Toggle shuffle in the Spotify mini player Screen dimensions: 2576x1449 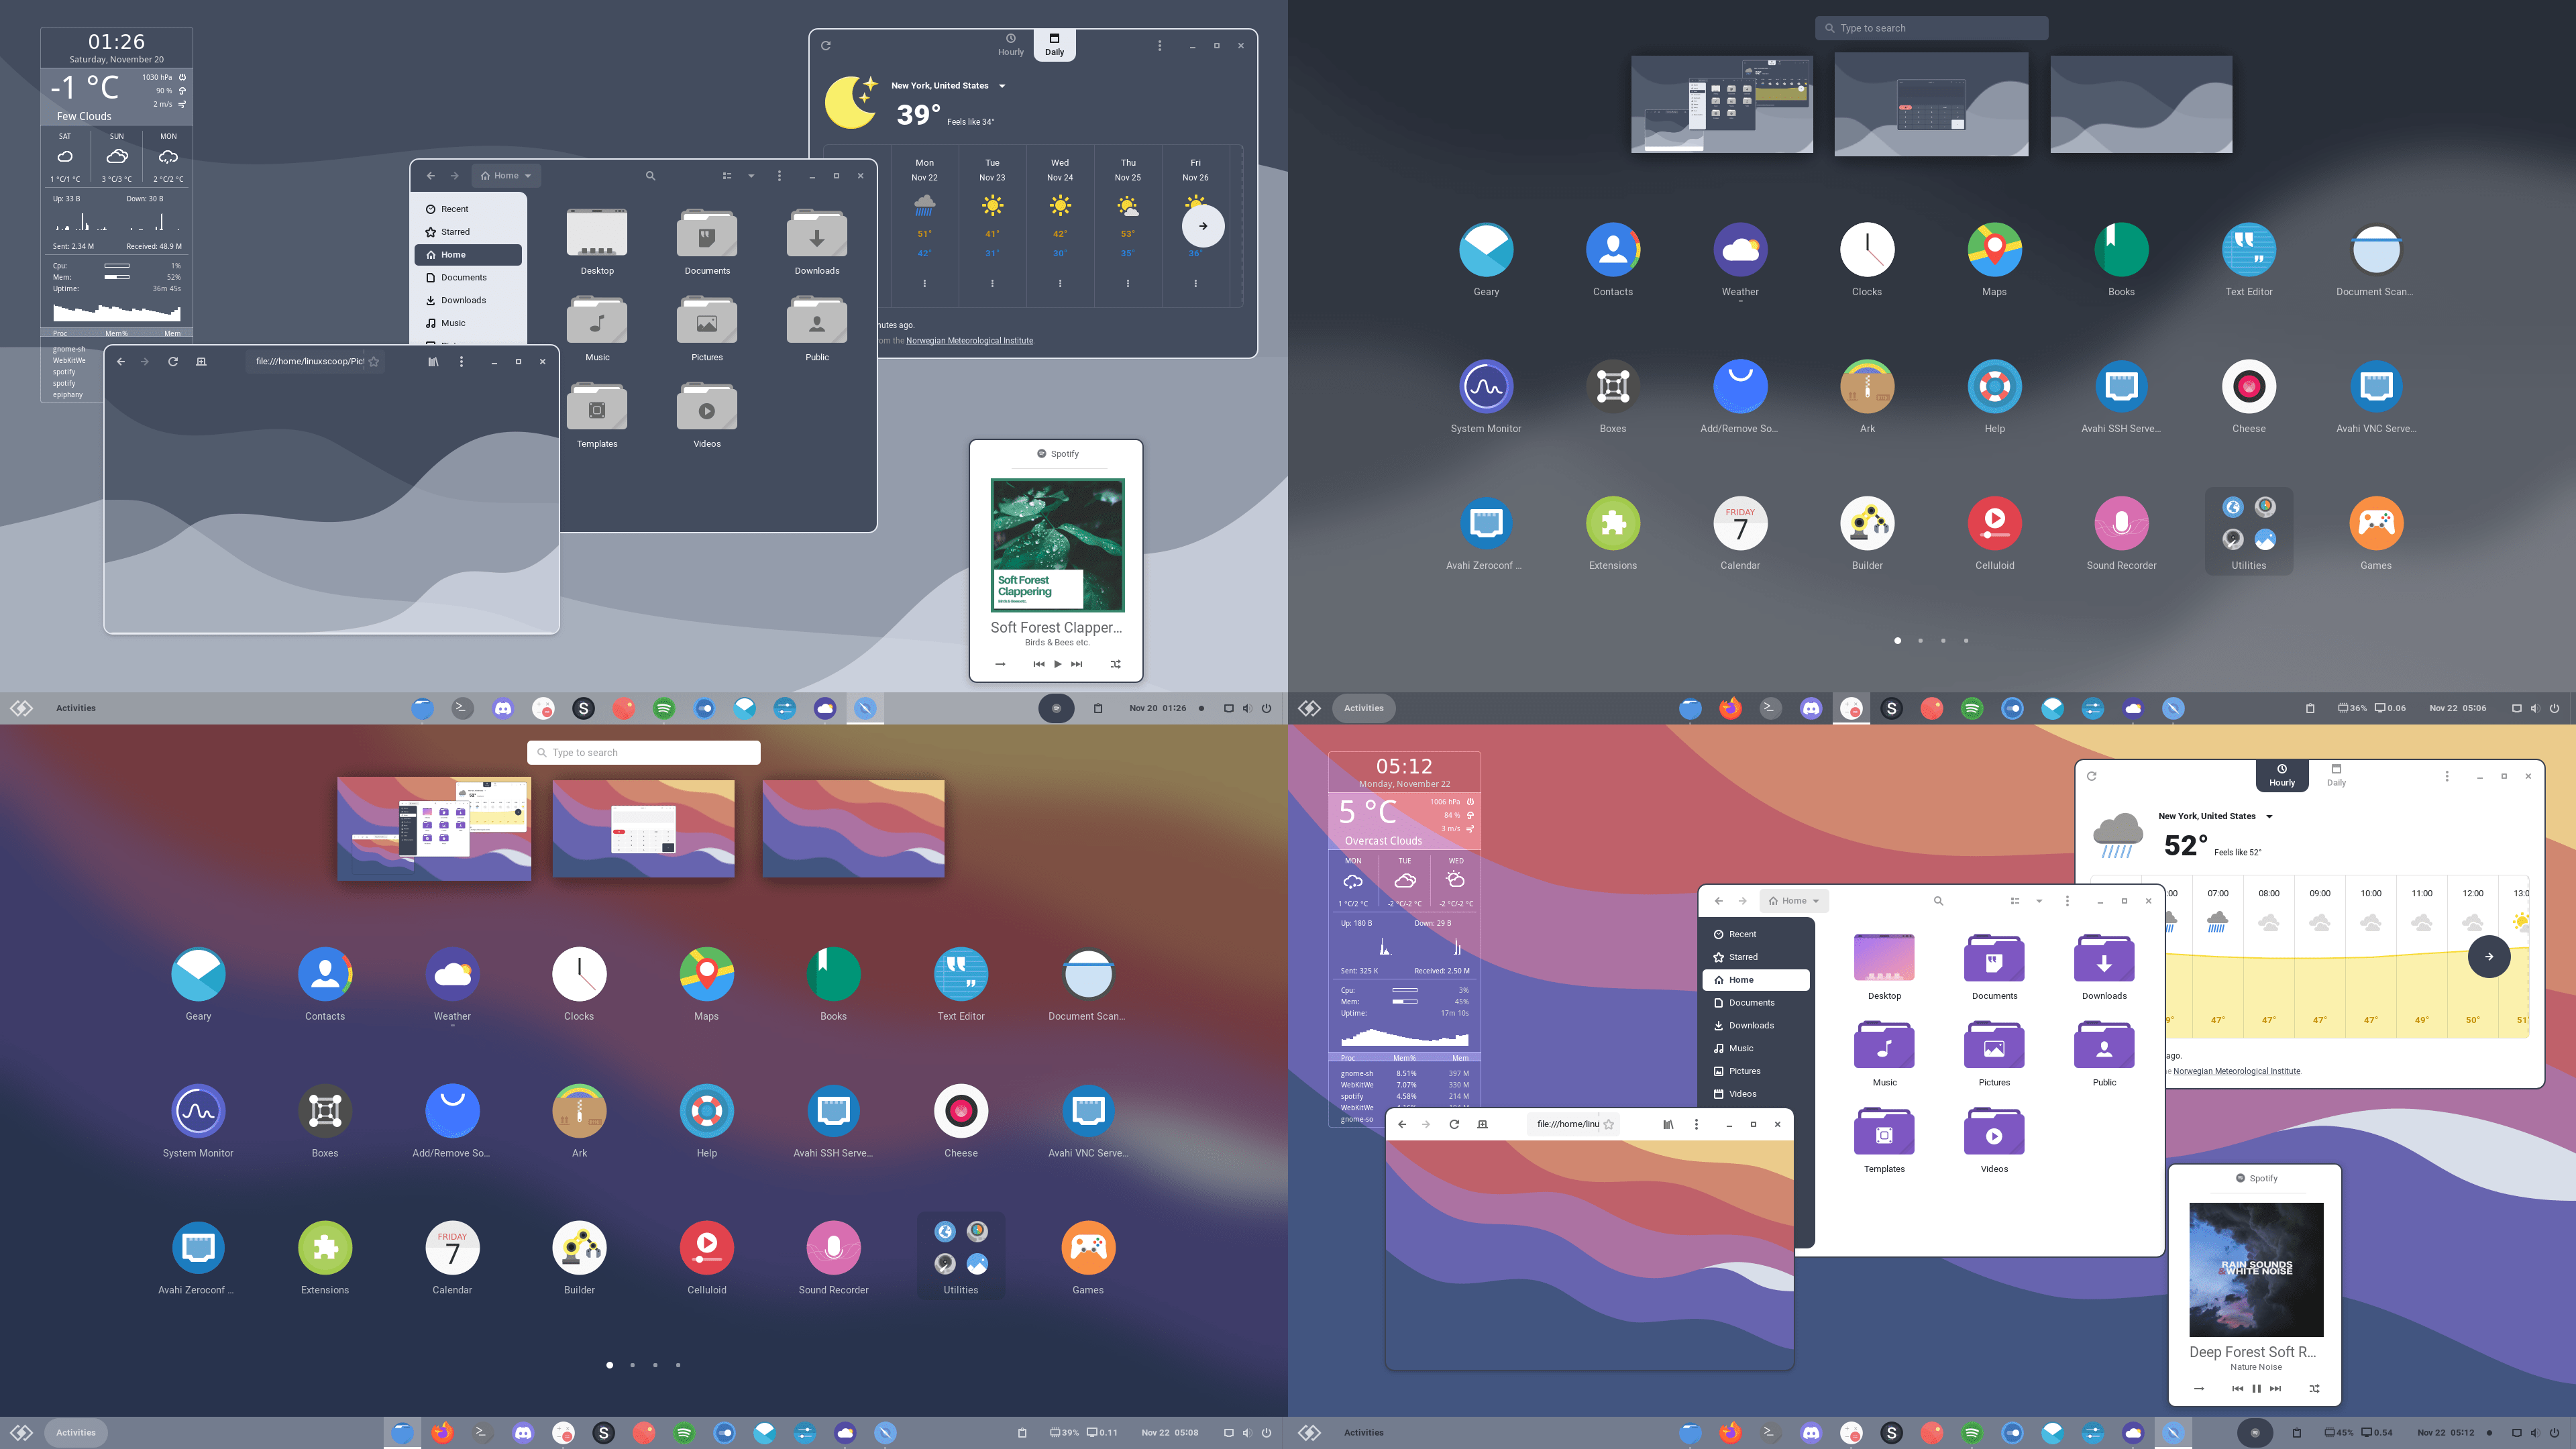click(x=1115, y=663)
